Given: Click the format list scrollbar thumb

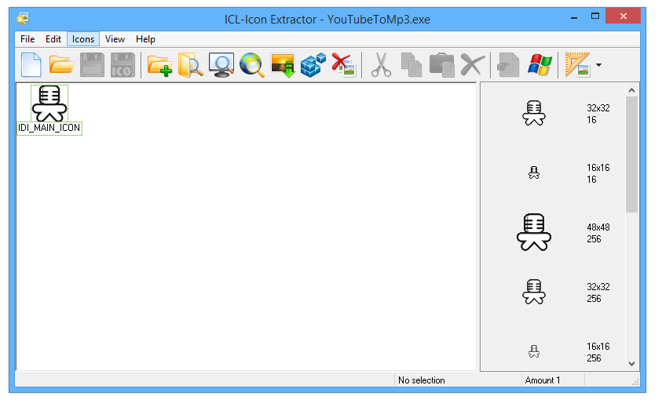Looking at the screenshot, I should pyautogui.click(x=631, y=154).
